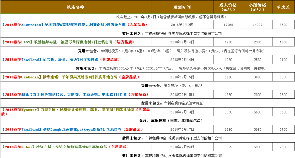Click the 备注 落地包车 丰田埃尔法 note
This screenshot has height=158, width=295.
(171, 121)
